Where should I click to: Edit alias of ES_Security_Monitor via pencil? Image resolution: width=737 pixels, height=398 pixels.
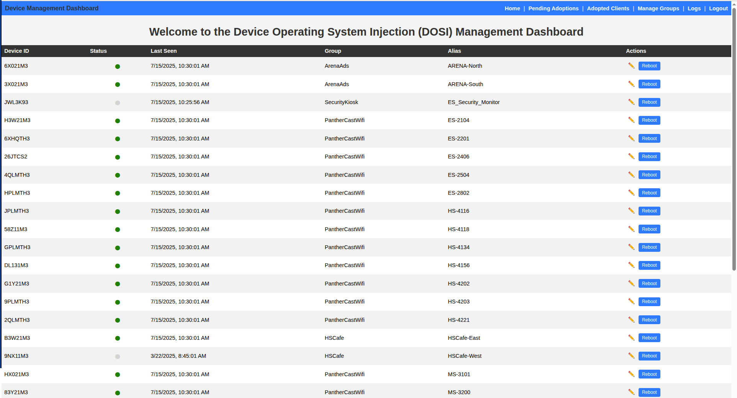[x=631, y=102]
